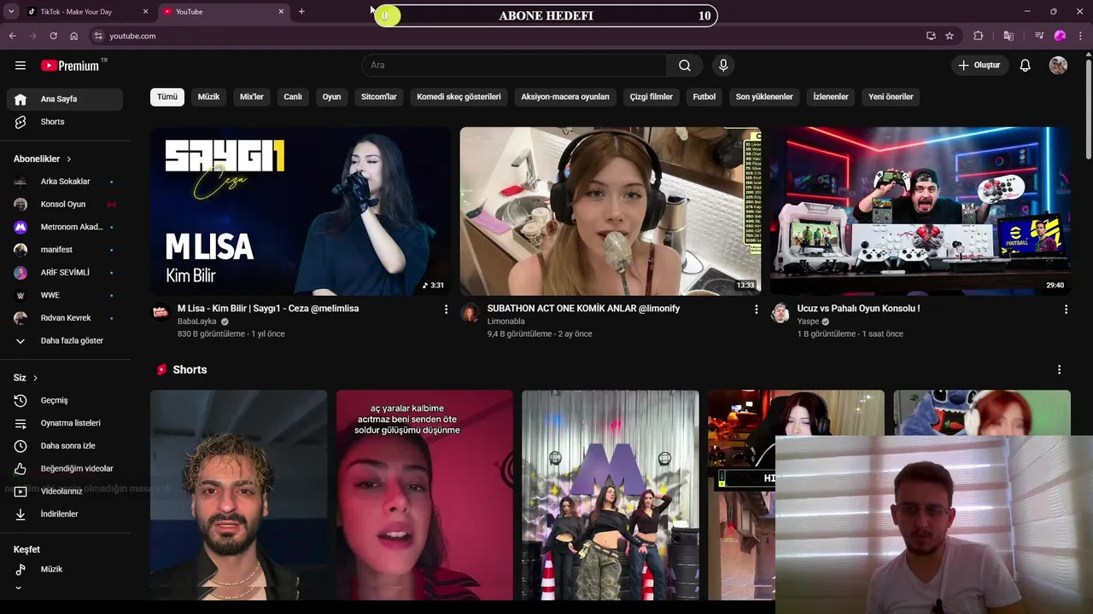Bookmark this page with star icon

pyautogui.click(x=950, y=36)
